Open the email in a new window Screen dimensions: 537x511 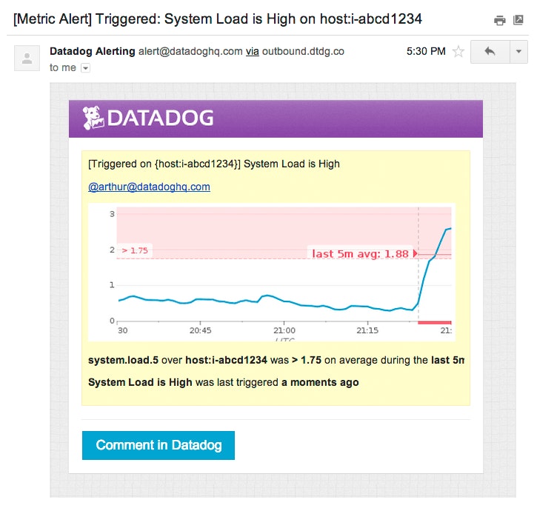pos(518,20)
